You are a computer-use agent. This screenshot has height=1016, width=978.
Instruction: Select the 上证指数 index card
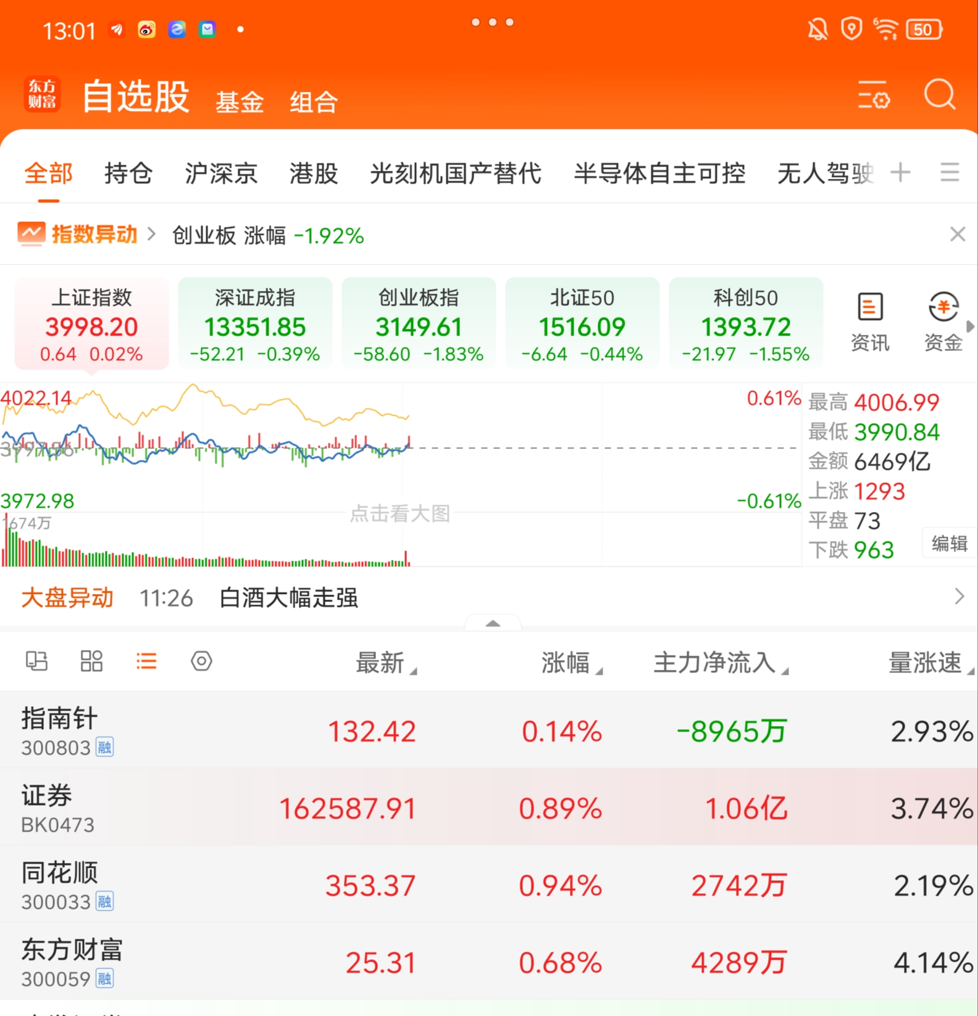tap(92, 324)
